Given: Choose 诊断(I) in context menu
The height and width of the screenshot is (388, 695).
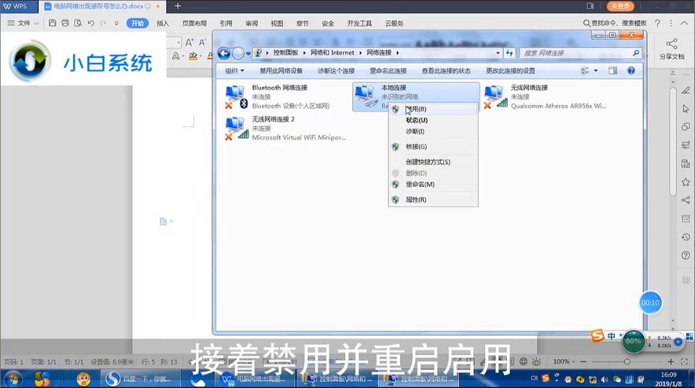Looking at the screenshot, I should coord(433,131).
